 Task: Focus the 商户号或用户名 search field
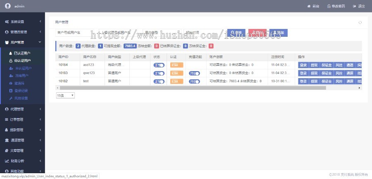(x=75, y=33)
